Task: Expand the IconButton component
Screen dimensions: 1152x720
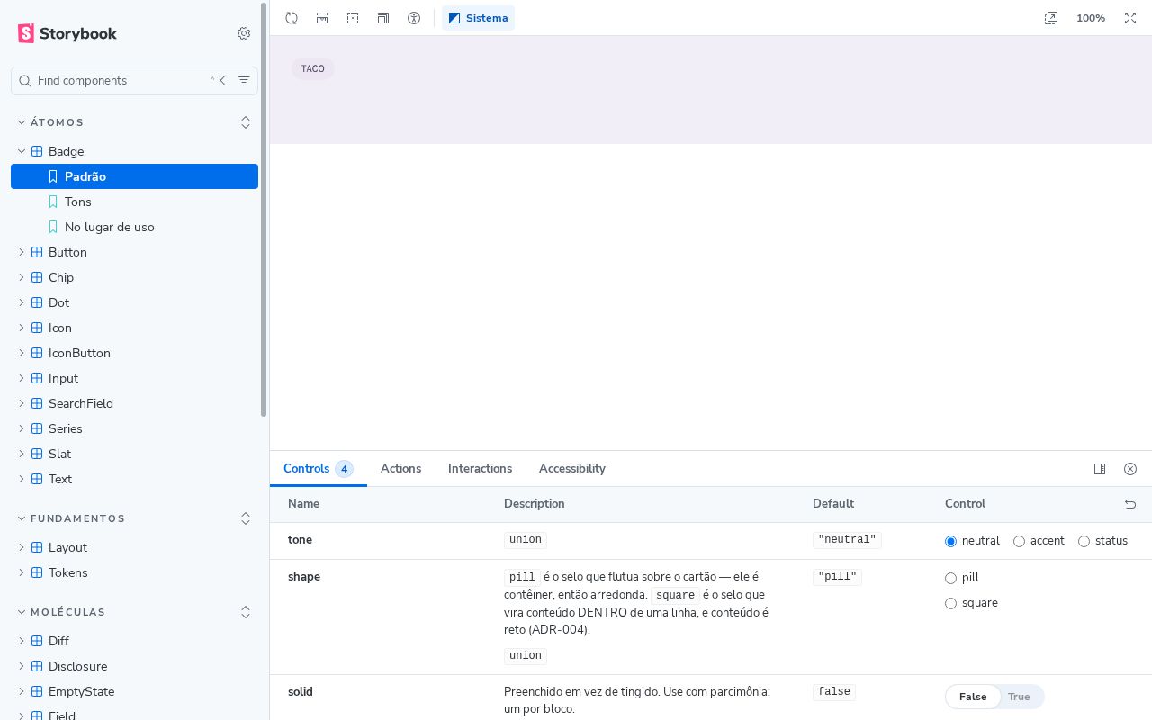Action: [x=134, y=353]
